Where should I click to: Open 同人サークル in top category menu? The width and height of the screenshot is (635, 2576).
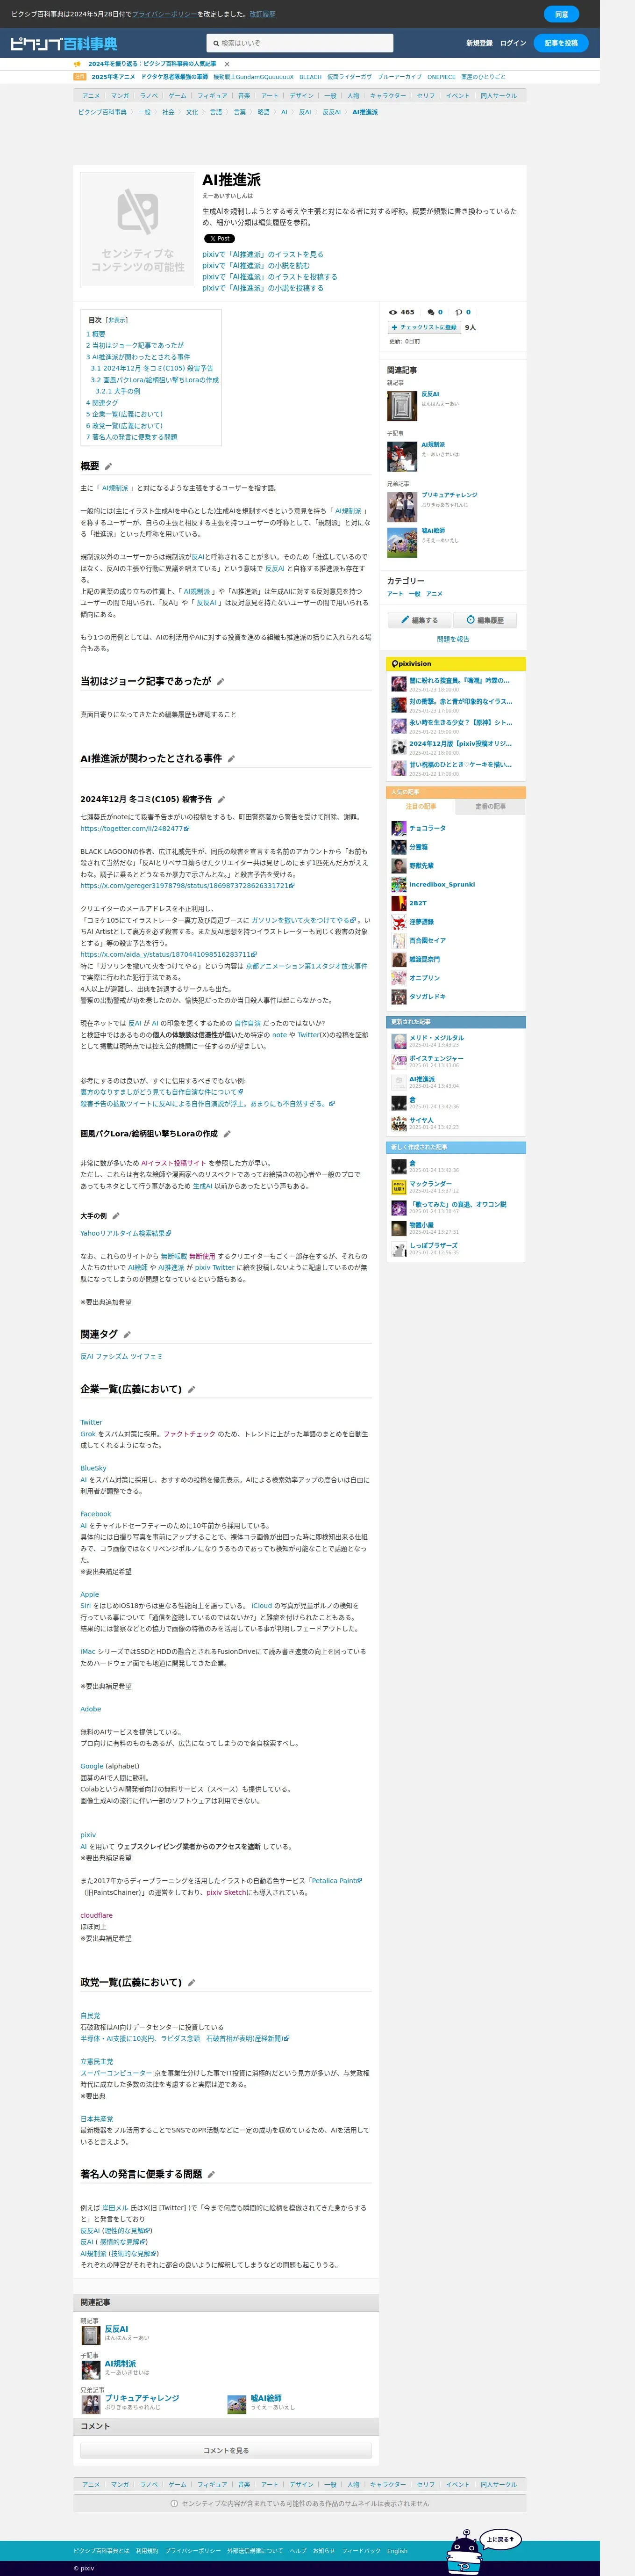point(498,96)
